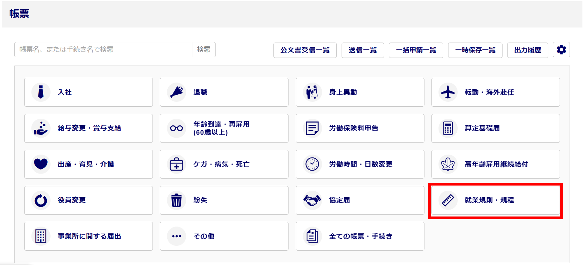The width and height of the screenshot is (584, 265).
Task: Click the document icon for 労働保険料申告
Action: [312, 128]
